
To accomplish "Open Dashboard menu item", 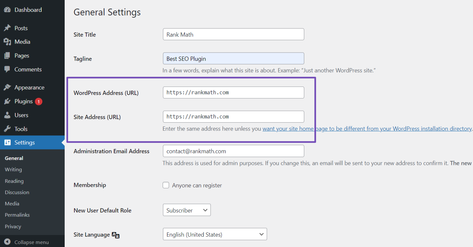I will click(28, 10).
